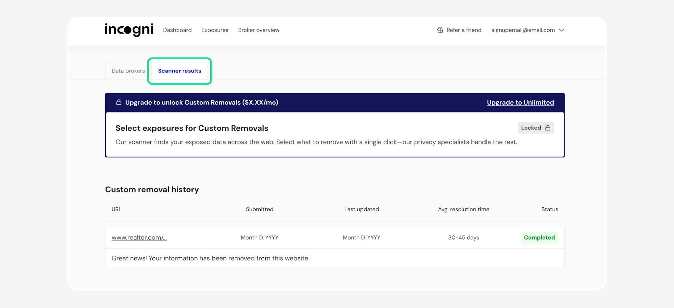
Task: Click the Great news removal confirmation message
Action: (x=211, y=258)
